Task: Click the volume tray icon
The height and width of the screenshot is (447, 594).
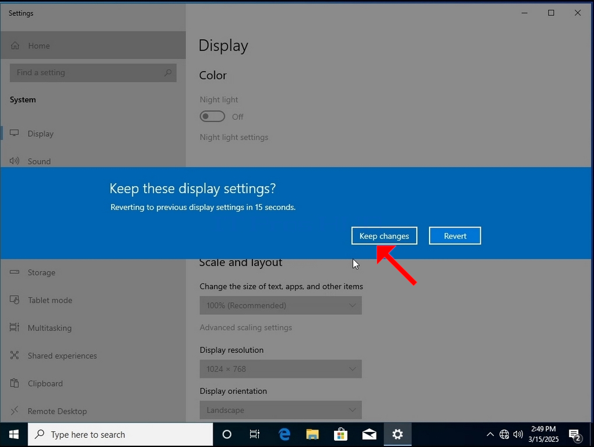Action: 518,435
